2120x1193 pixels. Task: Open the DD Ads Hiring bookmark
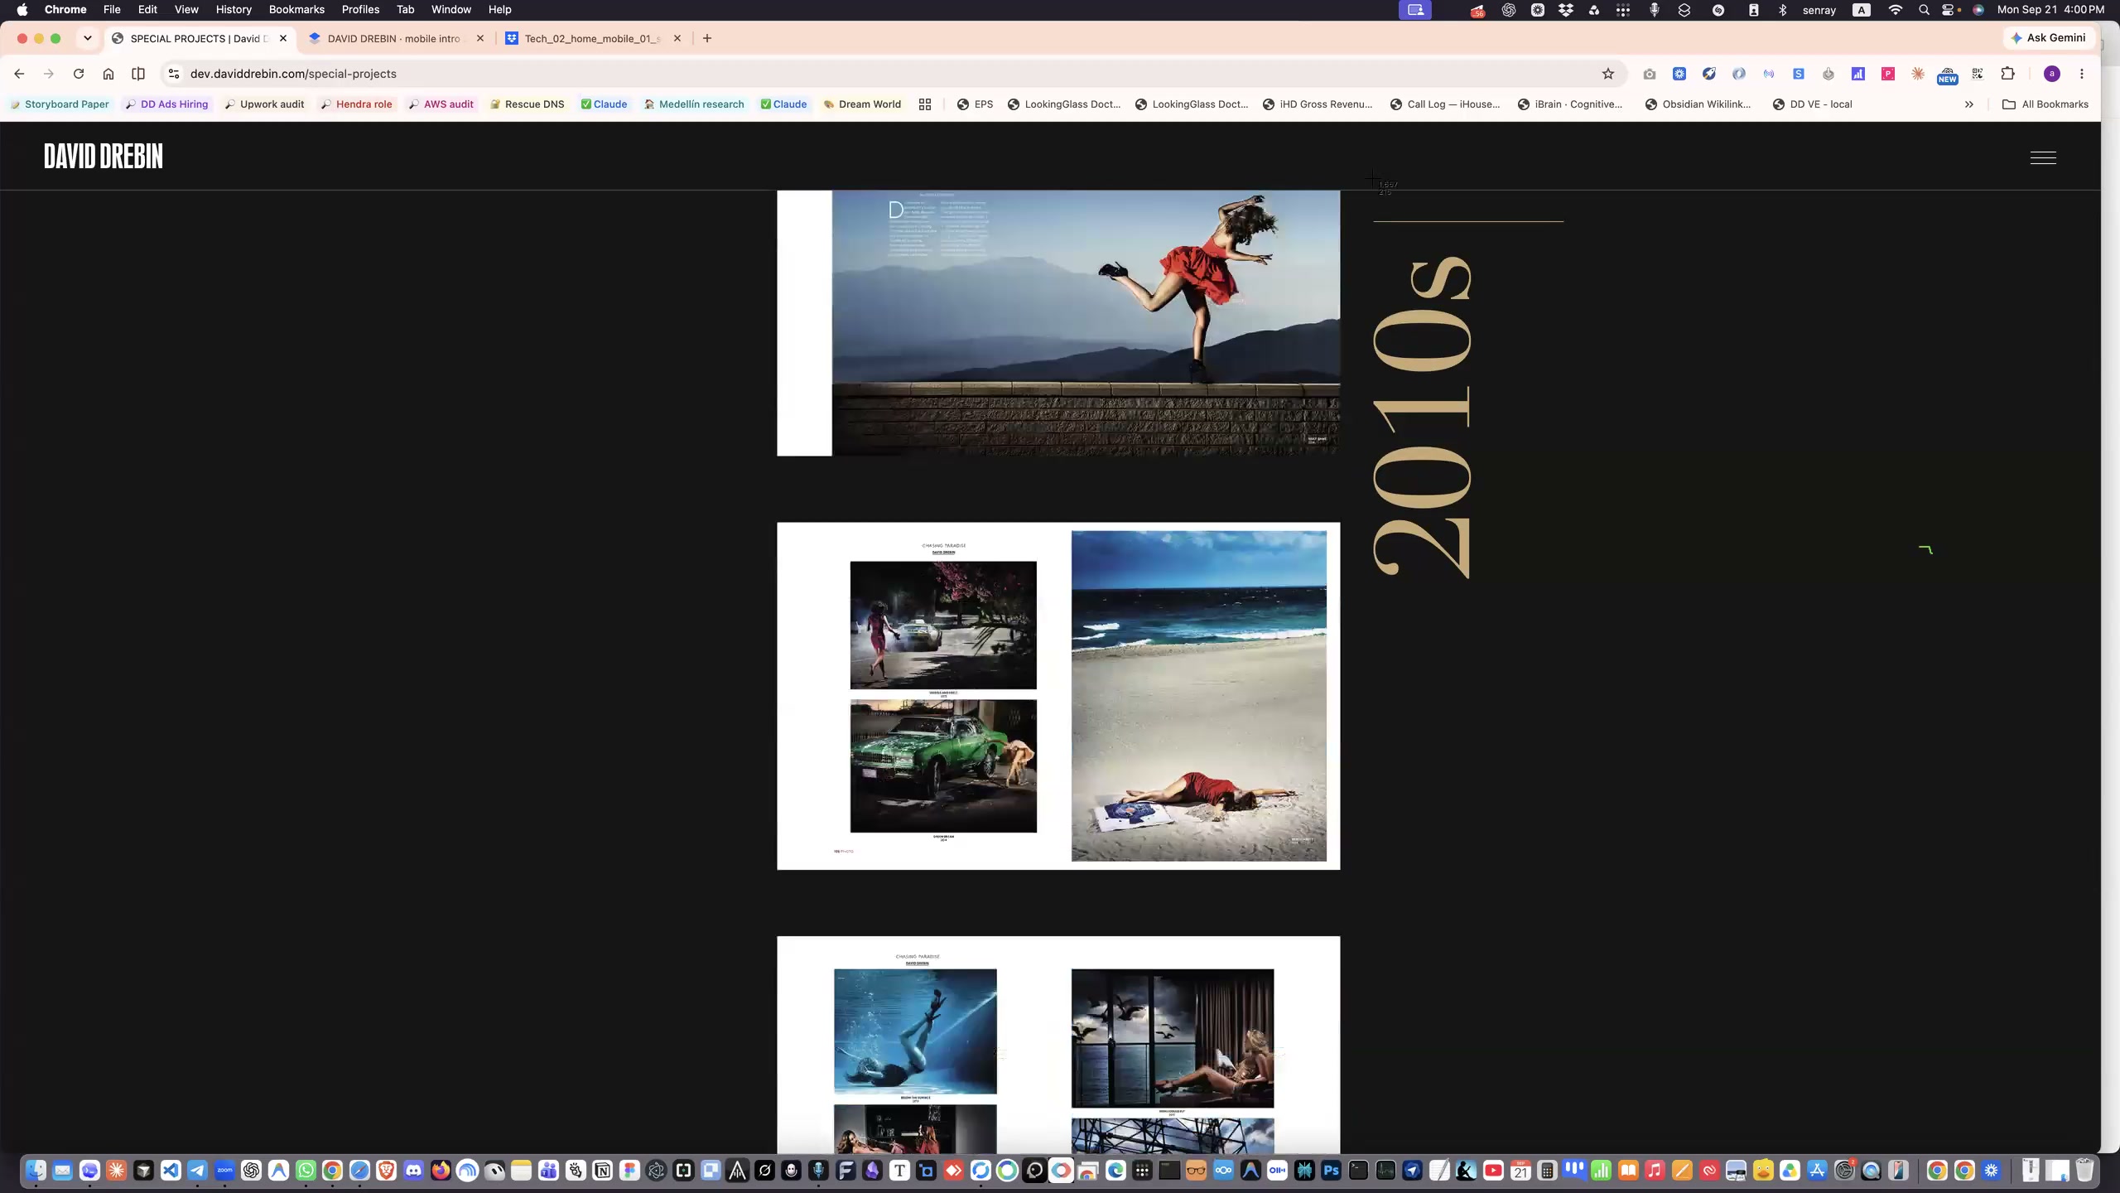(x=166, y=104)
